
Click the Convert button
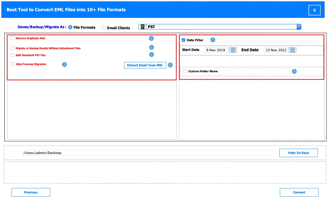pos(299,192)
